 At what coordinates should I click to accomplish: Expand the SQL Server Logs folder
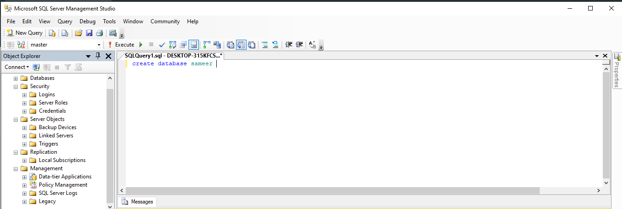click(x=25, y=193)
